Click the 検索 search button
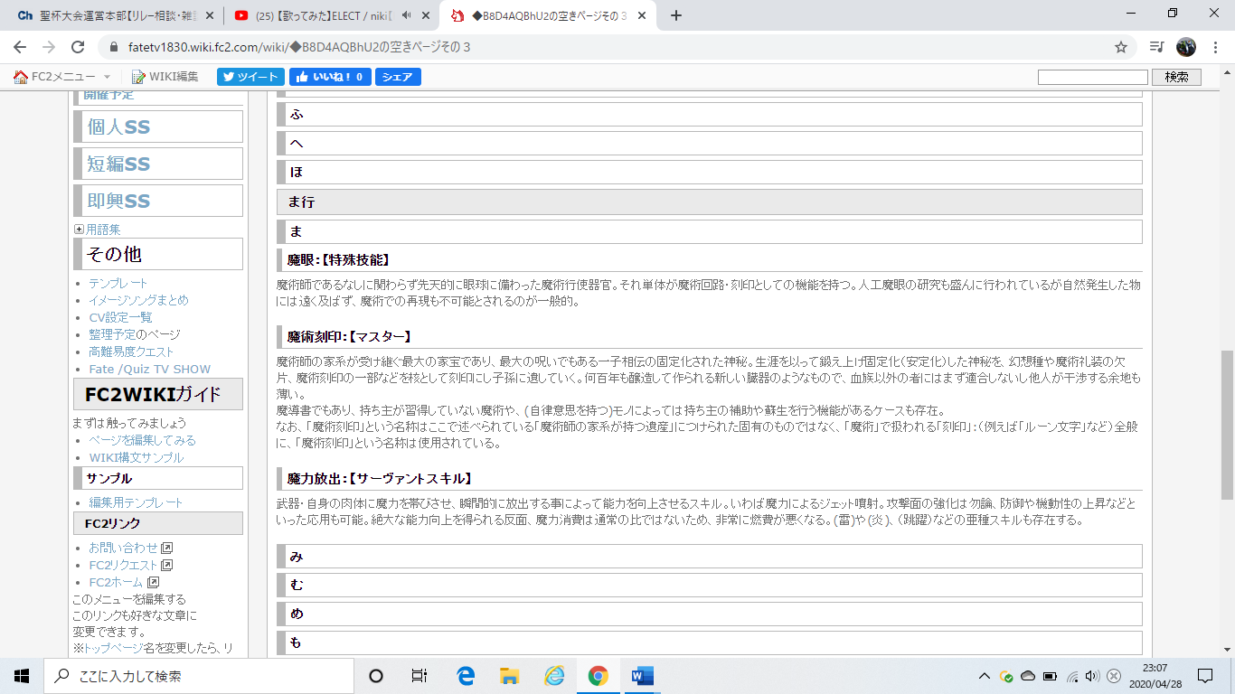The image size is (1235, 694). (x=1176, y=77)
